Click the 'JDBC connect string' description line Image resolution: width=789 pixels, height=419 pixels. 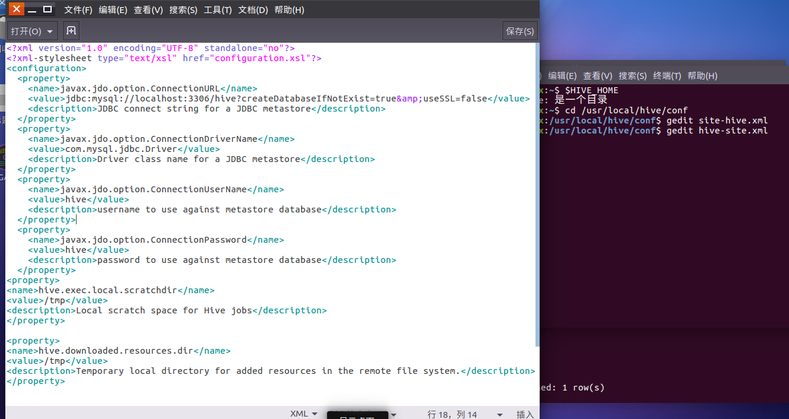click(207, 109)
